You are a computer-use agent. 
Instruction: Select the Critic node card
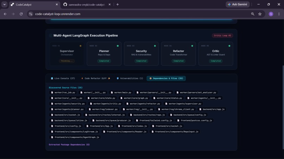click(x=216, y=54)
